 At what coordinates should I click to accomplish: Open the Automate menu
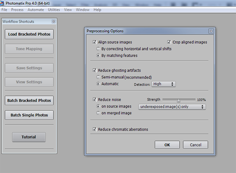click(36, 10)
